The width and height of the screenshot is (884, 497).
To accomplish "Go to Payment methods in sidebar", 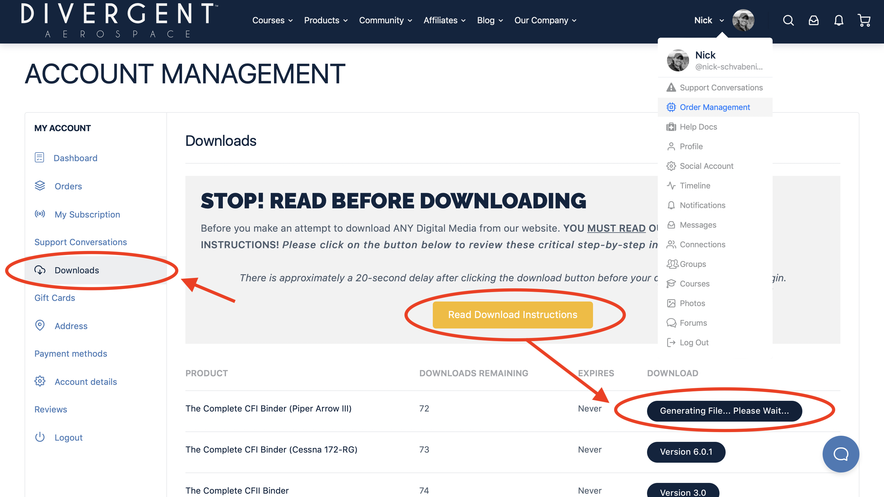I will point(71,354).
